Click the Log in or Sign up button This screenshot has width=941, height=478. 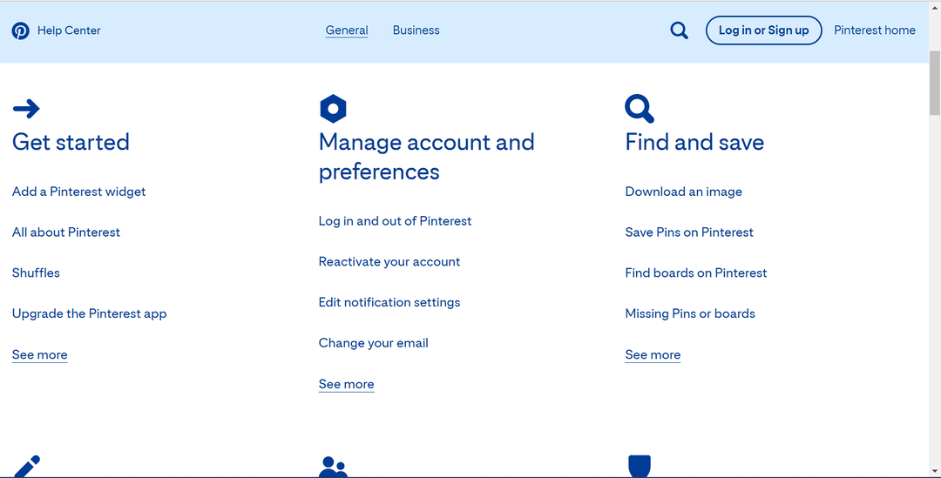(x=763, y=30)
